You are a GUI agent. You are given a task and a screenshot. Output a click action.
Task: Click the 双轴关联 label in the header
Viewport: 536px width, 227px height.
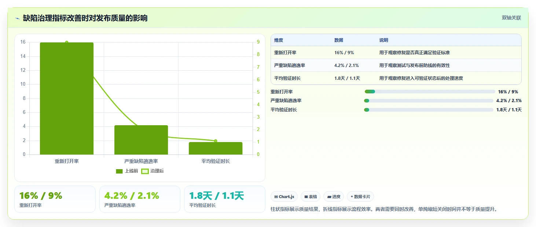click(511, 18)
